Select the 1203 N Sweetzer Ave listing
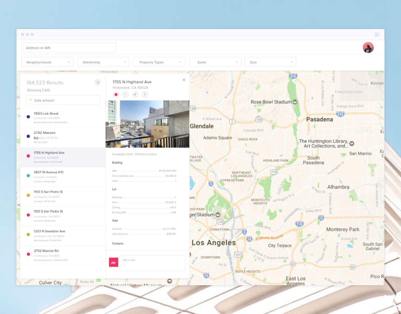 click(x=63, y=236)
